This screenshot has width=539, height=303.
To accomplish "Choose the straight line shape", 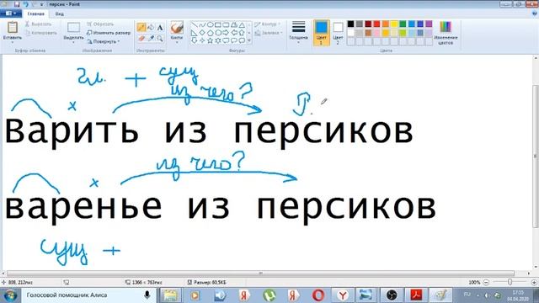I will (195, 24).
